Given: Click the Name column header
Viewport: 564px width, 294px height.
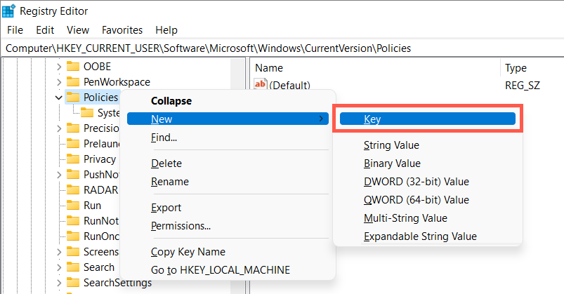Looking at the screenshot, I should 269,68.
